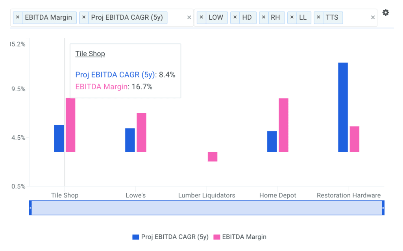Remove the LL ticker tag
The image size is (403, 251).
tap(292, 18)
